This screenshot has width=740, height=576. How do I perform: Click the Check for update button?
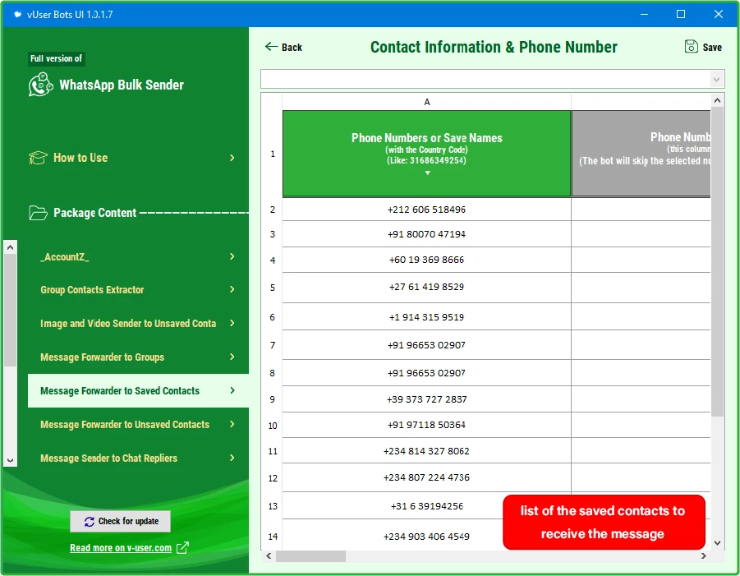[121, 521]
